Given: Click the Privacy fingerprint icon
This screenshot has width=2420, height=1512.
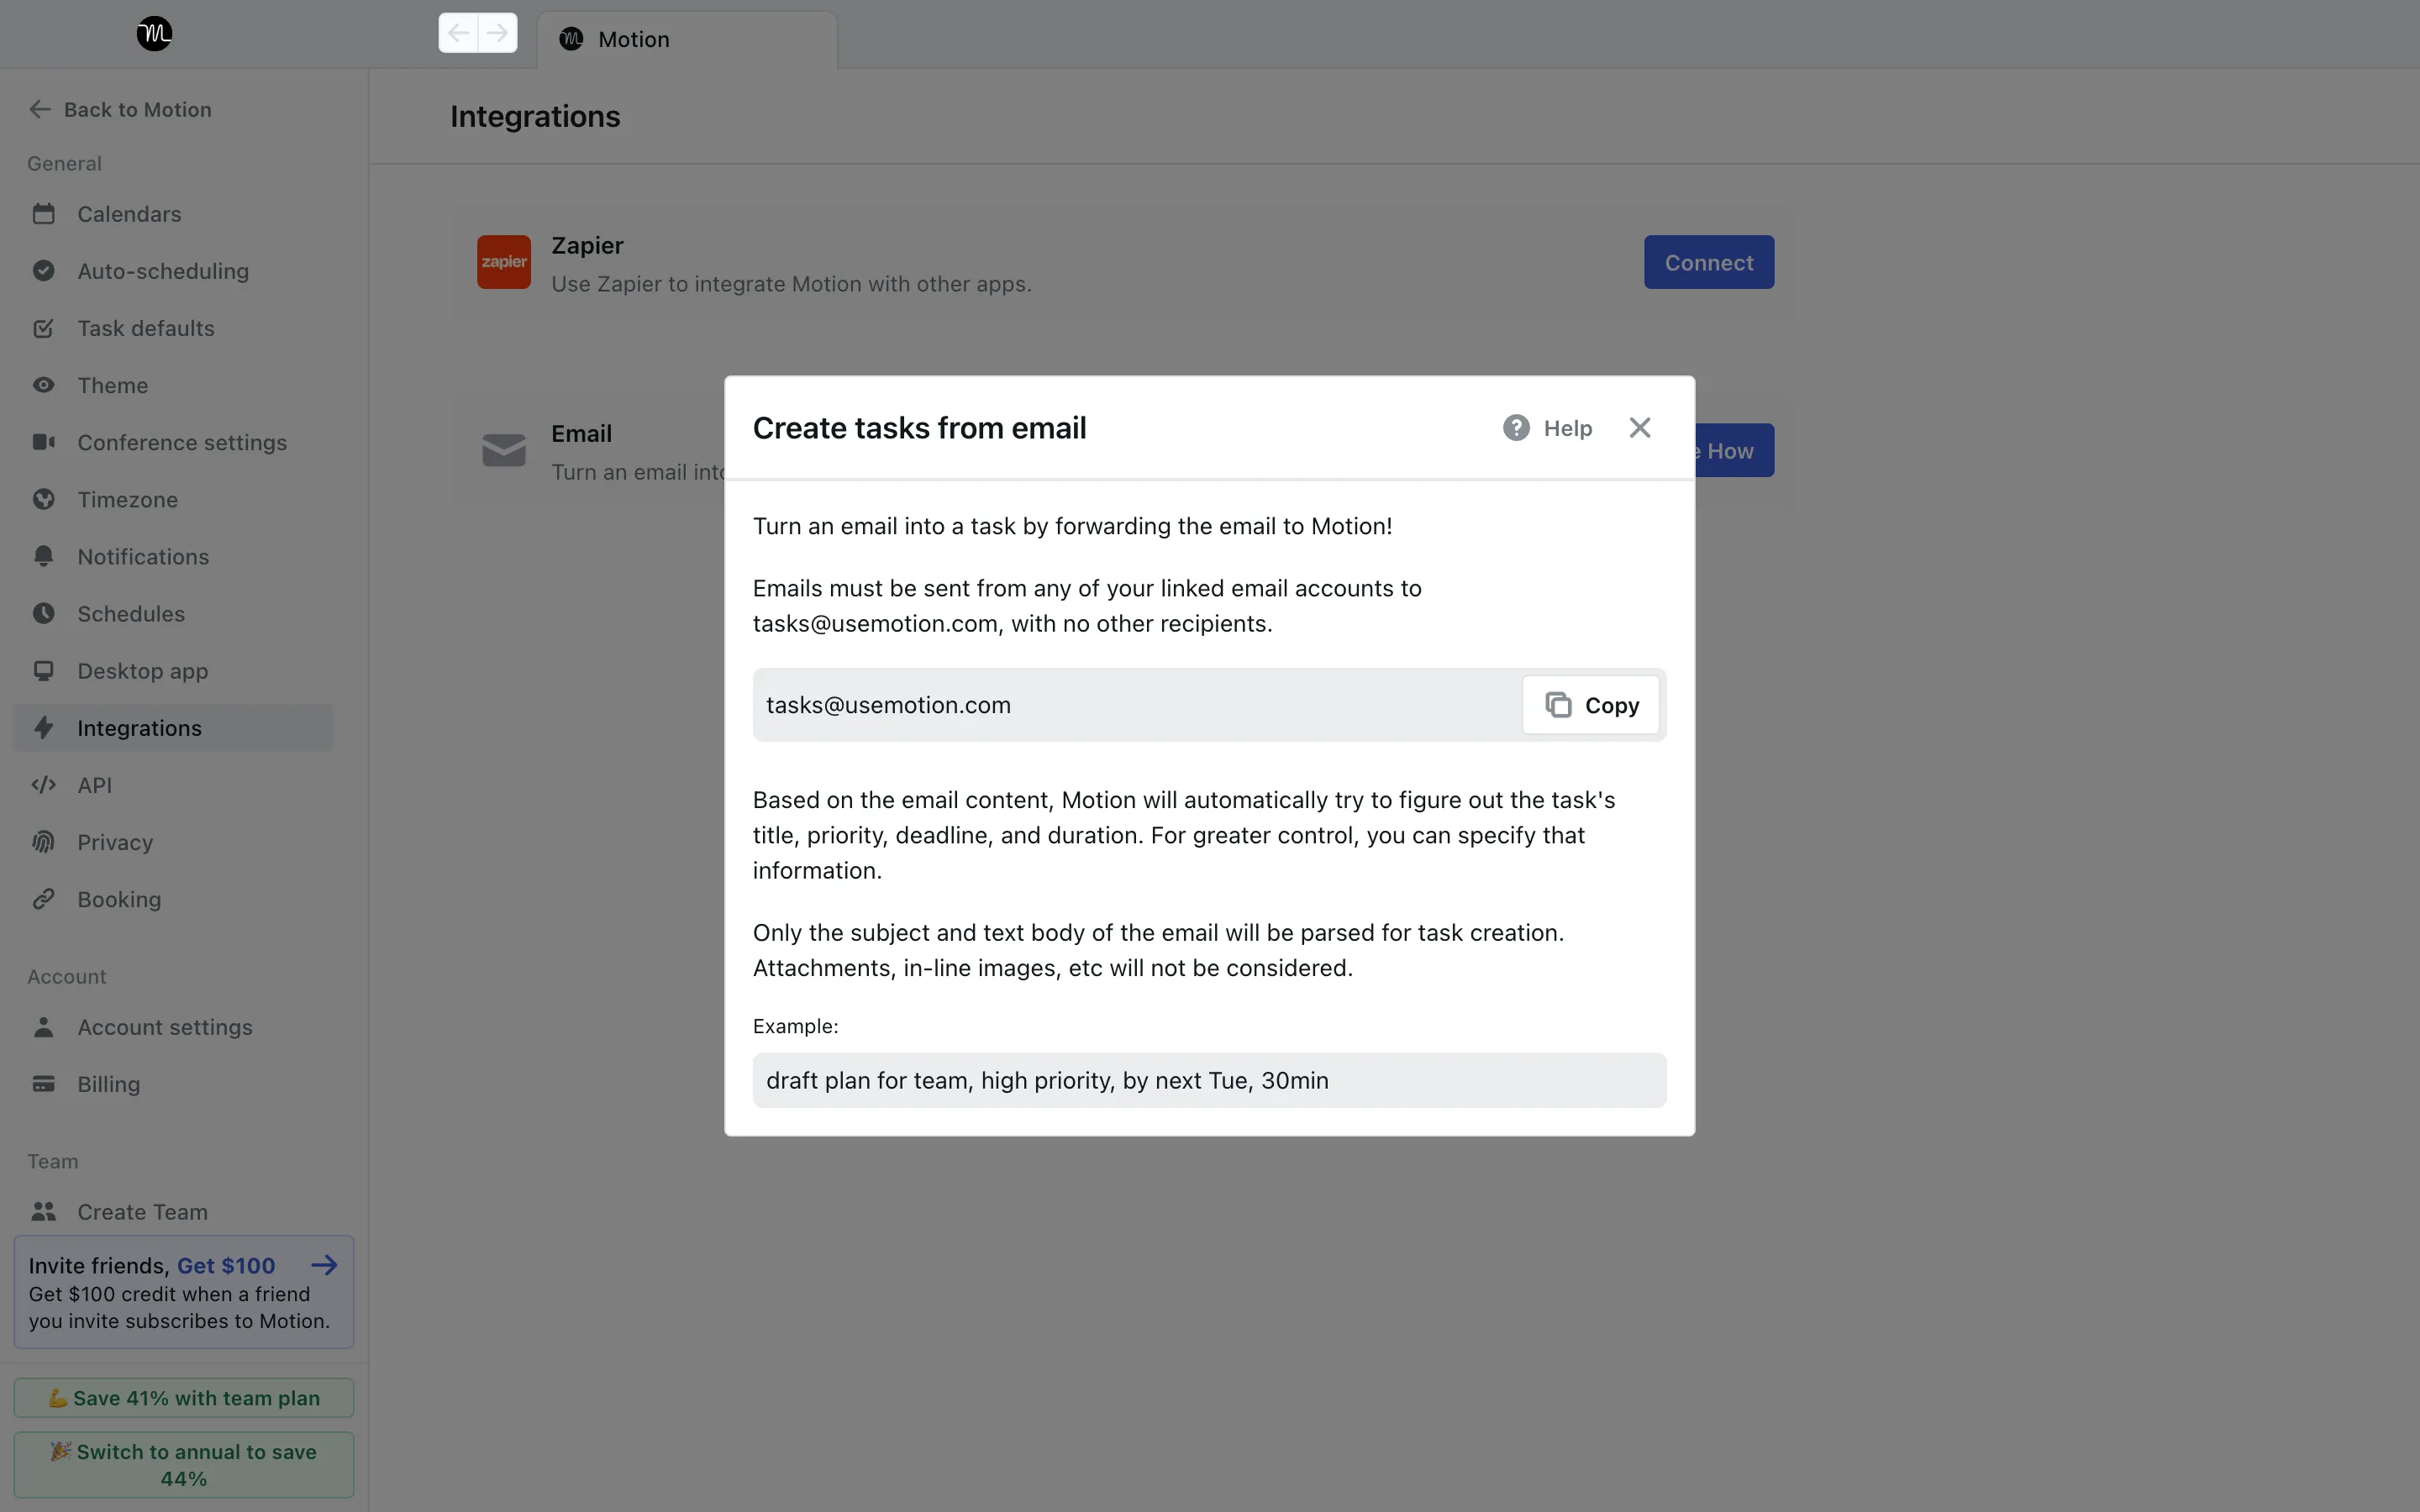Looking at the screenshot, I should (43, 842).
